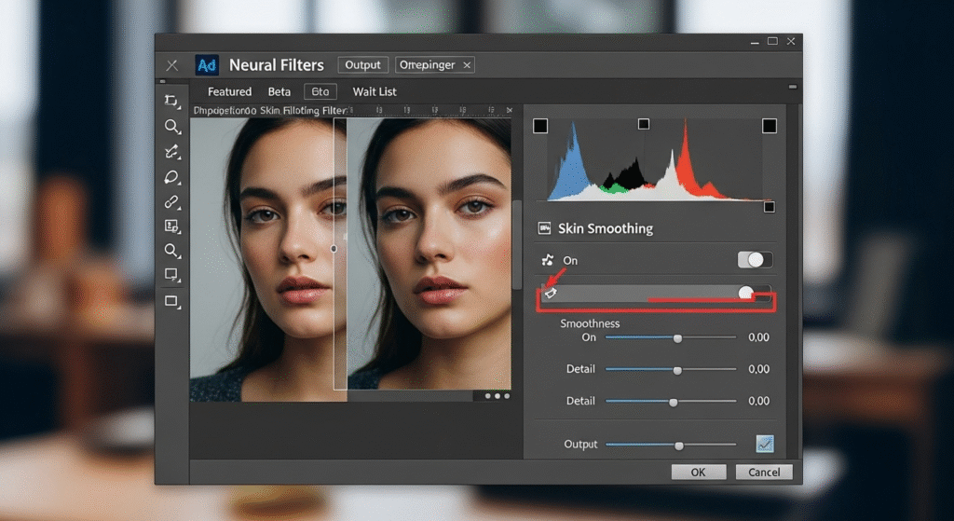The height and width of the screenshot is (521, 954).
Task: Click the lower Detail slider handle
Action: click(x=673, y=402)
